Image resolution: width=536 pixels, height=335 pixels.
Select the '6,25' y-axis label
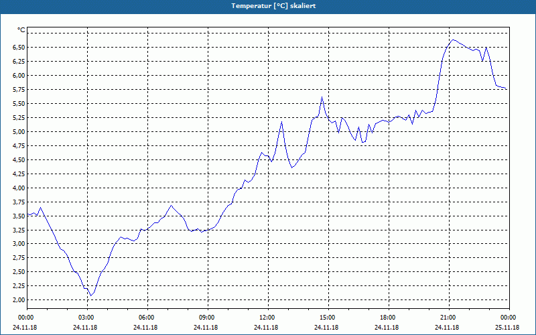(19, 61)
